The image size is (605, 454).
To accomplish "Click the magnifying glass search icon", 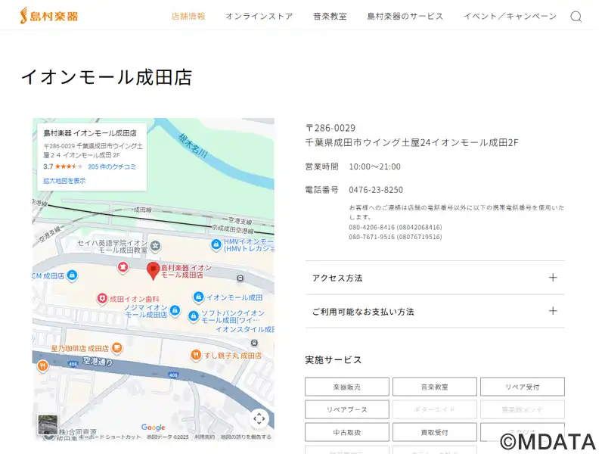I will tap(576, 17).
